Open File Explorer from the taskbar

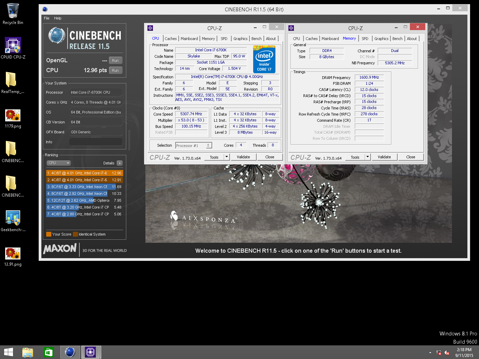[28, 352]
